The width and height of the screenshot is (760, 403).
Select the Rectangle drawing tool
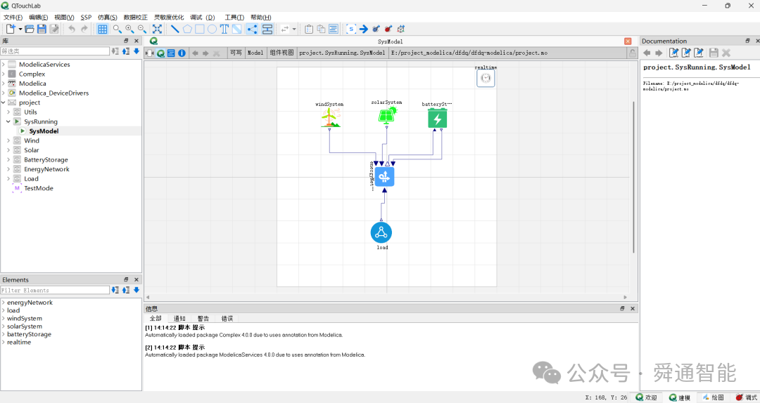pos(200,29)
